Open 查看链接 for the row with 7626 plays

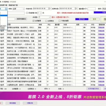[101, 85]
